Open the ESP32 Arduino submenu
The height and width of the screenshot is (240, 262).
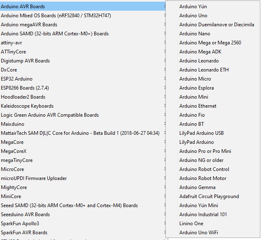click(83, 79)
